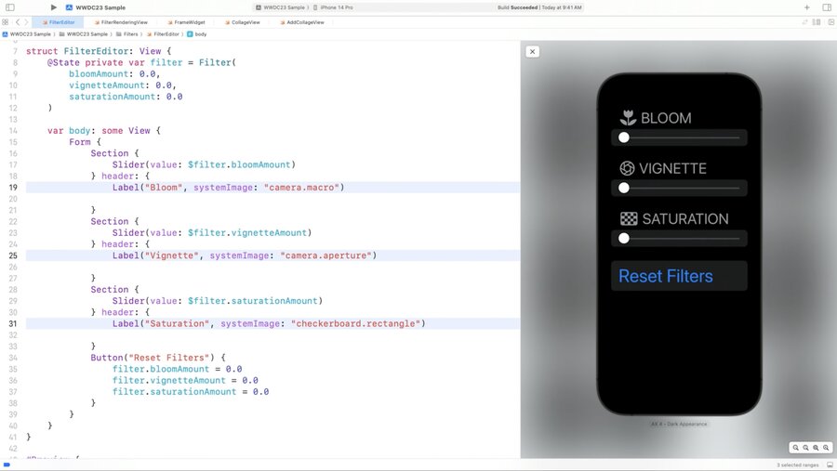Screen dimensions: 837x471
Task: Click the zoom to fit magnifier
Action: coord(816,448)
